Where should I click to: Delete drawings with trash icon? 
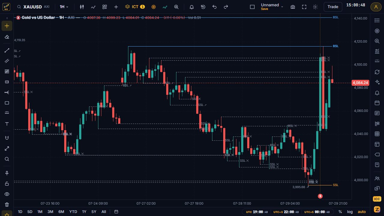(x=7, y=205)
